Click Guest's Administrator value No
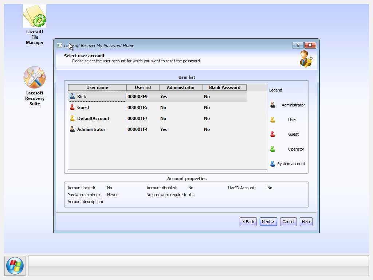This screenshot has height=280, width=373. click(x=163, y=108)
